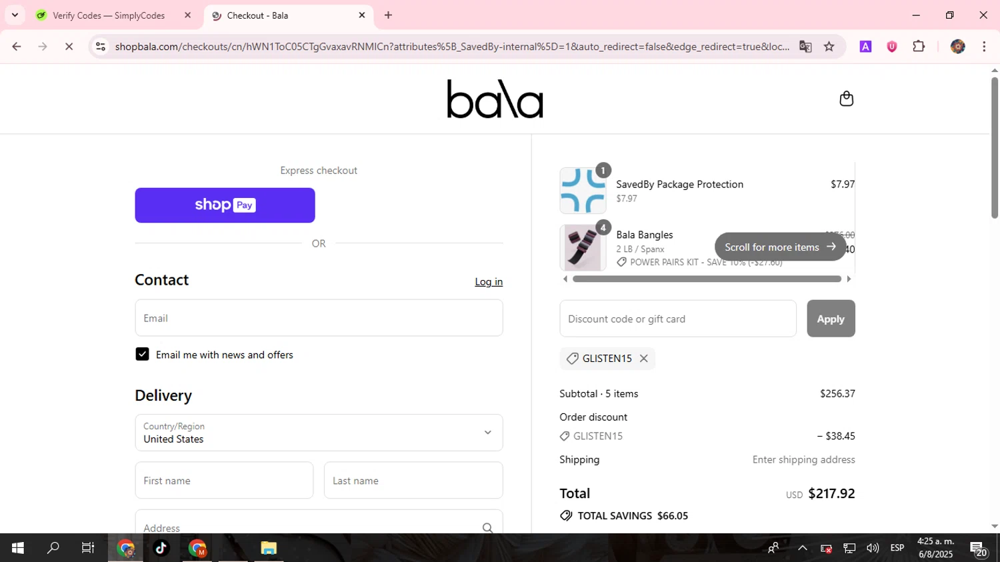Open the shopping bag cart icon
This screenshot has height=562, width=1000.
(846, 99)
